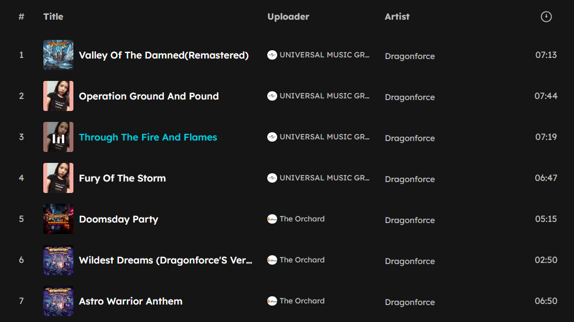Viewport: 574px width, 322px height.
Task: Click Doomsday Party cover art
Action: tap(58, 219)
